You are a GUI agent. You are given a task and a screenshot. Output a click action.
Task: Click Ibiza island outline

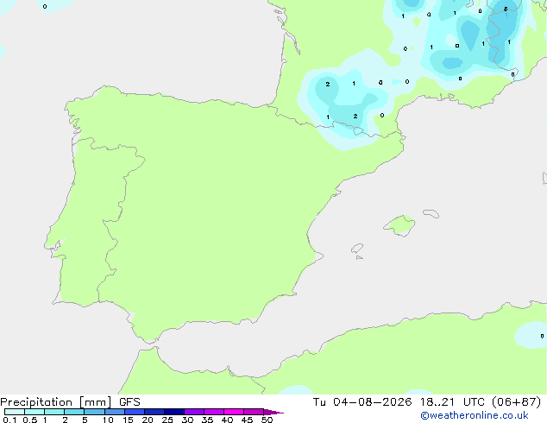[x=357, y=249]
